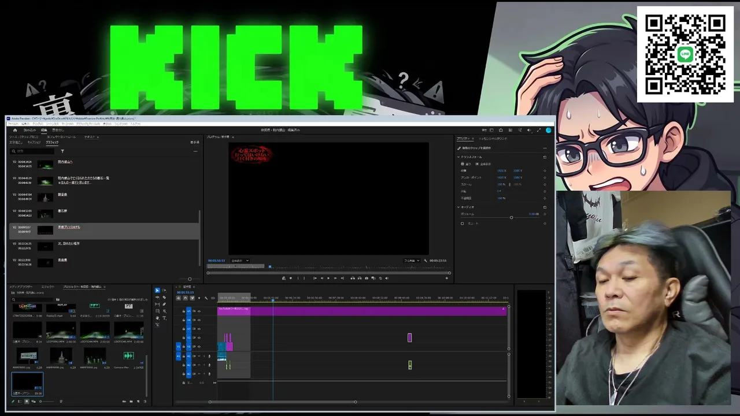This screenshot has height=416, width=740.
Task: Adjust the Project panel thumbnail zoom slider
Action: (x=40, y=402)
